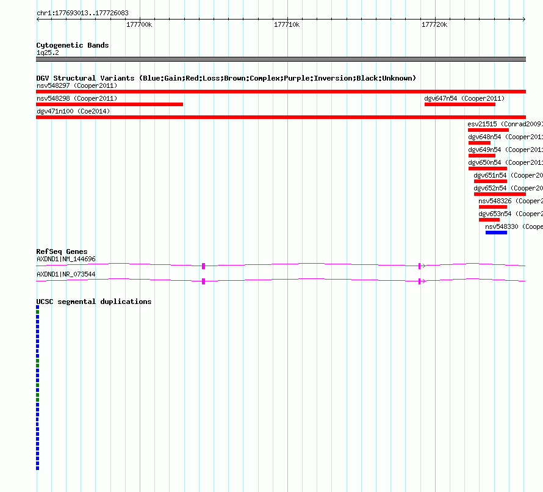This screenshot has width=543, height=492.
Task: Click the 177700k ruler tick label
Action: tap(139, 24)
